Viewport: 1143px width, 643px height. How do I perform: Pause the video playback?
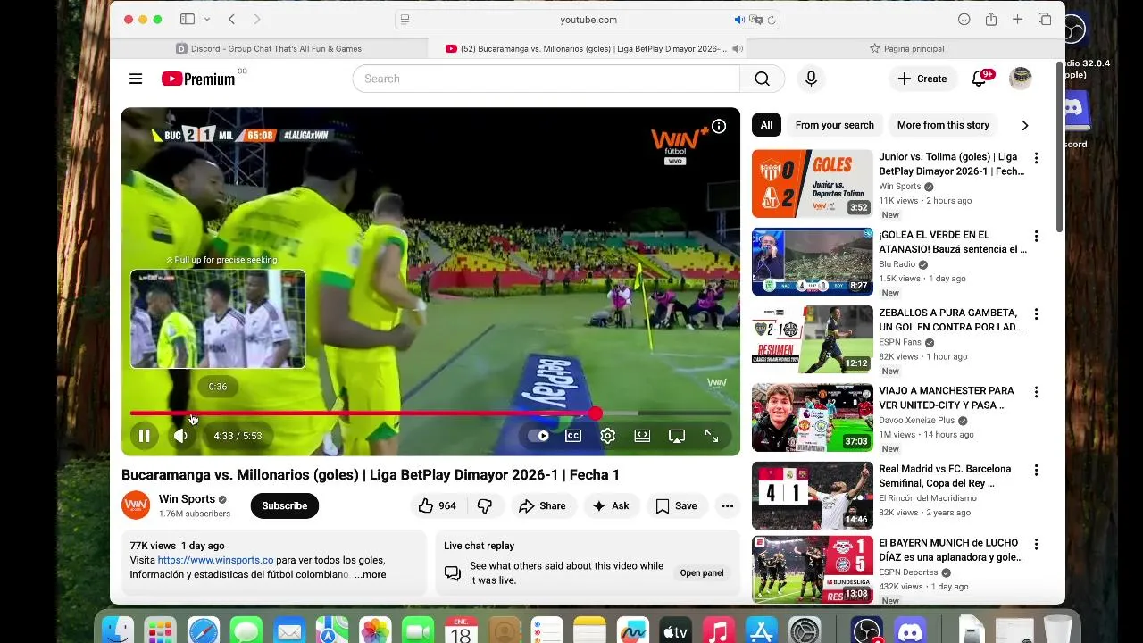click(144, 436)
